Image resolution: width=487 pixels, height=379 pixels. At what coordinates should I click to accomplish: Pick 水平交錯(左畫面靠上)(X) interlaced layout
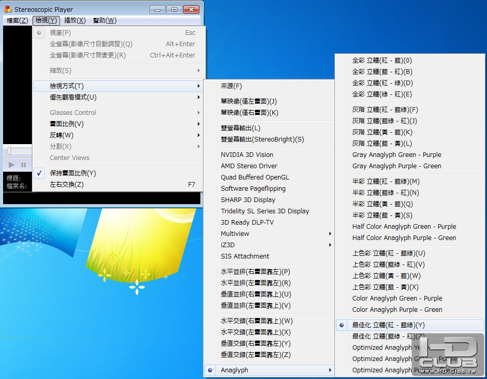(269, 332)
